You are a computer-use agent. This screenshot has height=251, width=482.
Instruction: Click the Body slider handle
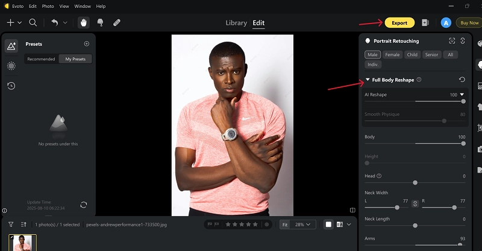[x=463, y=144]
